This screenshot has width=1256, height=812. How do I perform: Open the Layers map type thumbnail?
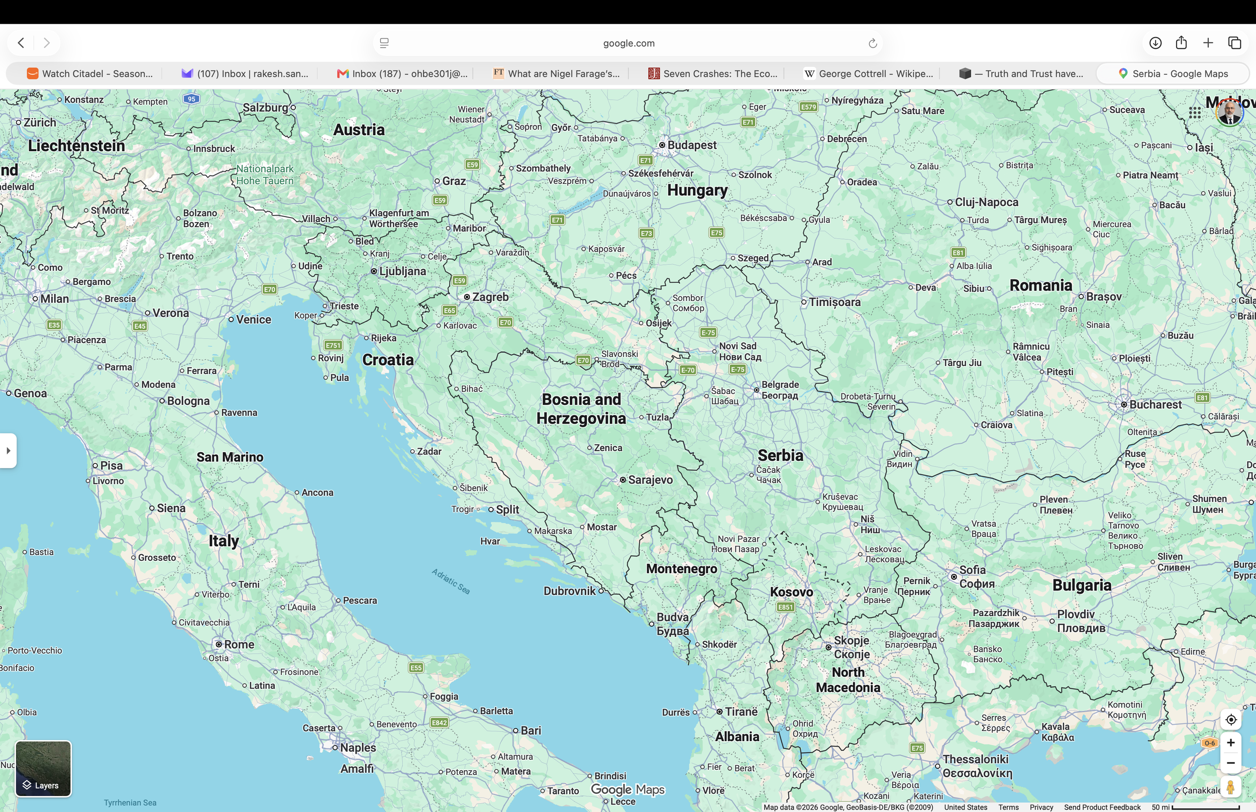[x=43, y=768]
